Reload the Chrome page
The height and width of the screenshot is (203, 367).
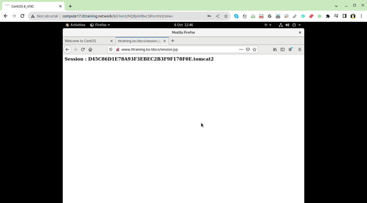click(22, 16)
